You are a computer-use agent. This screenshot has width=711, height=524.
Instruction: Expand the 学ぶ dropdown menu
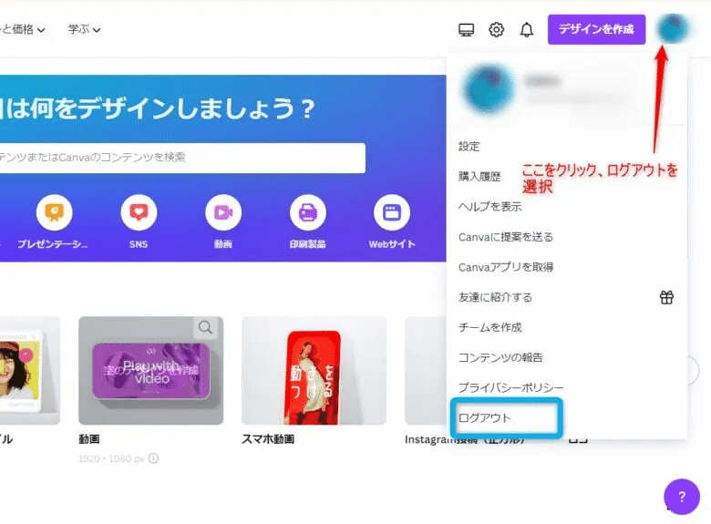tap(84, 29)
